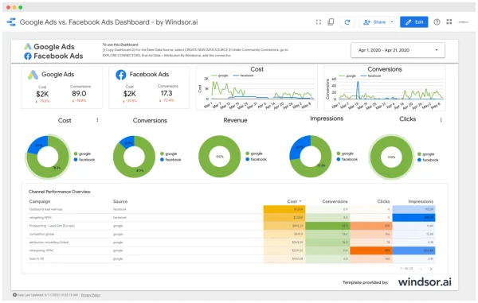Select the Prospecting LeadGen Europe campaign row

point(232,226)
